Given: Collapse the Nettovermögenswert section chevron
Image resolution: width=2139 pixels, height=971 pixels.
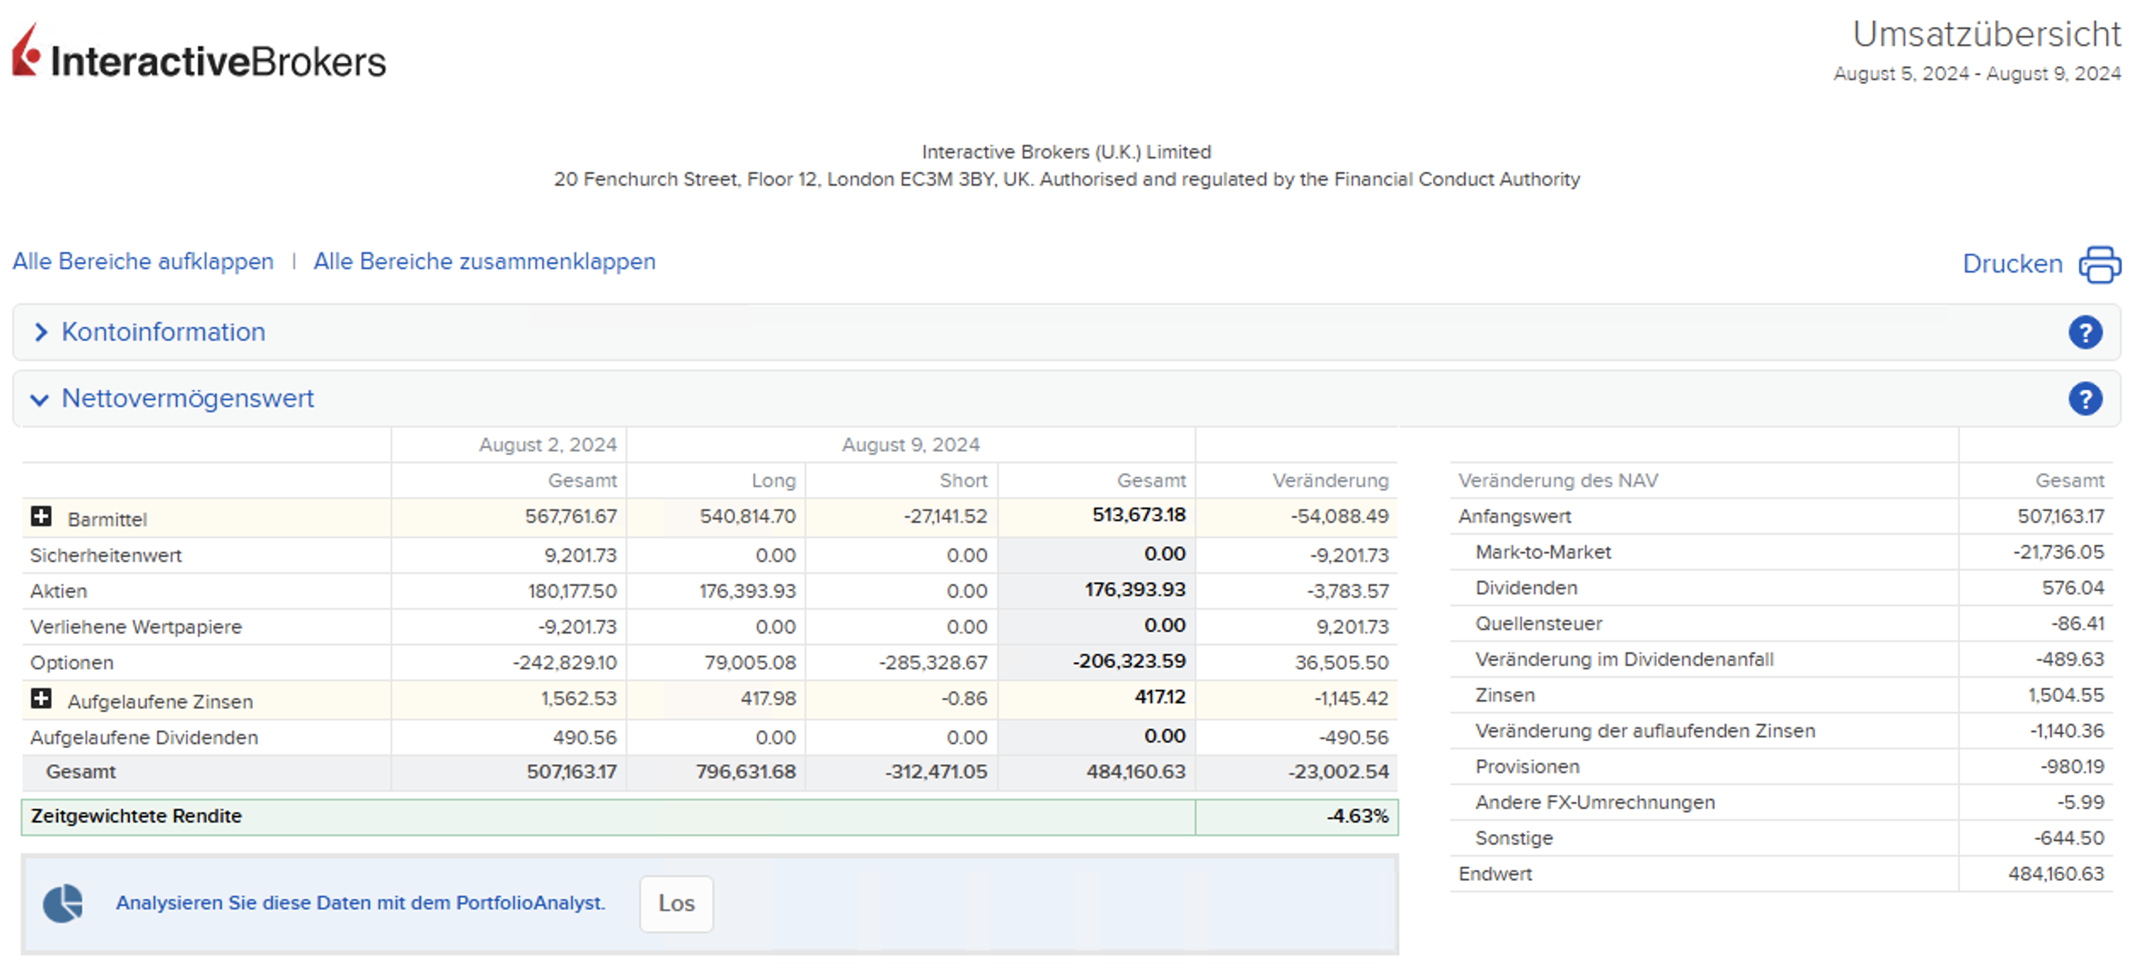Looking at the screenshot, I should pos(39,399).
